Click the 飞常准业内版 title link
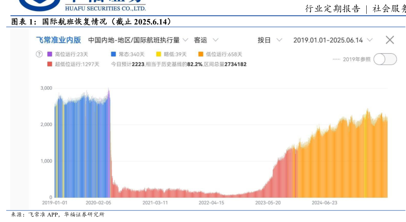Image resolution: width=406 pixels, height=222 pixels. click(x=58, y=40)
